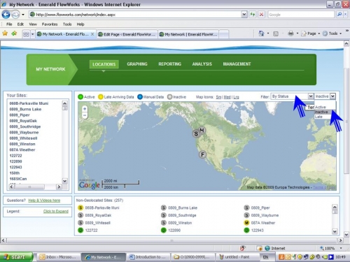Open the By Status filter dropdown

(x=311, y=96)
